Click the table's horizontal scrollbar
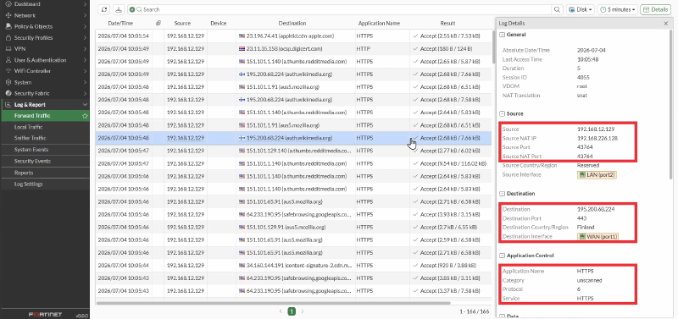678x319 pixels. [273, 303]
